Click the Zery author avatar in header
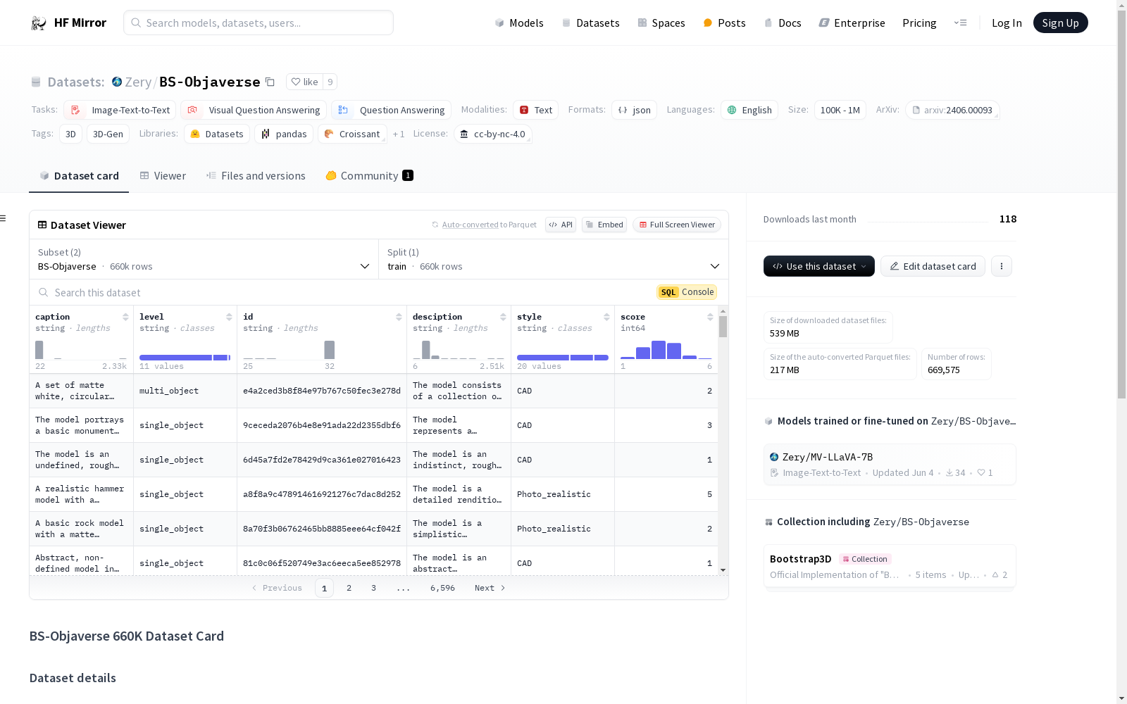The width and height of the screenshot is (1127, 704). [117, 82]
